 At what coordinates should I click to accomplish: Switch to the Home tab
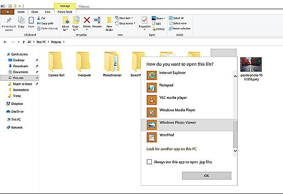[x=21, y=12]
